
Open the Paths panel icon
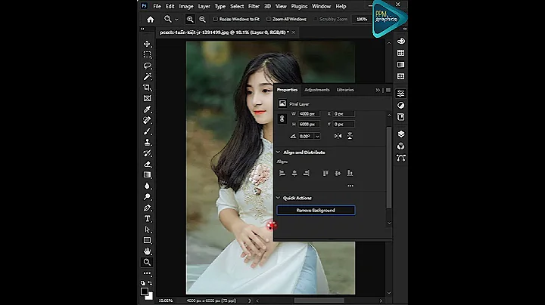click(400, 158)
